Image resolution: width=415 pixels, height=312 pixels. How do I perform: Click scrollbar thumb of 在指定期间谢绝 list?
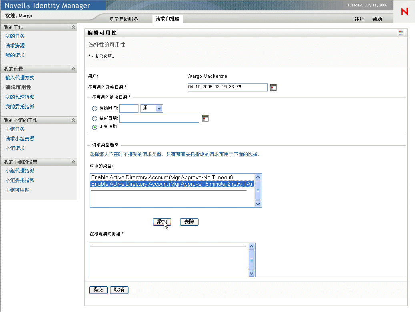251,260
